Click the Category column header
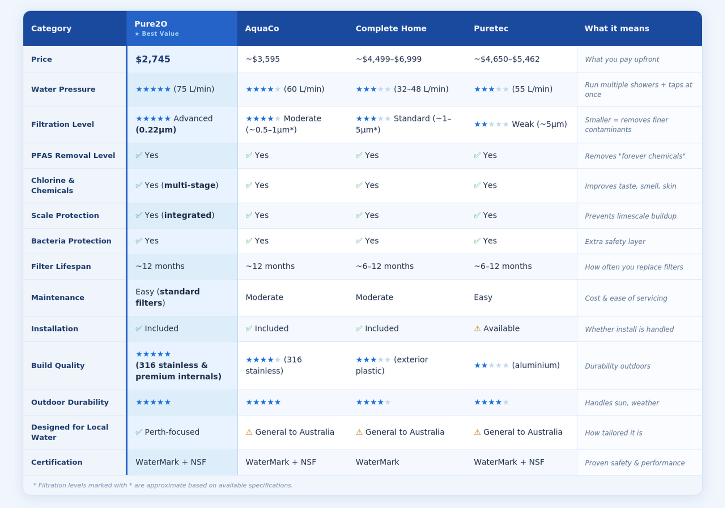The image size is (725, 508). 51,28
